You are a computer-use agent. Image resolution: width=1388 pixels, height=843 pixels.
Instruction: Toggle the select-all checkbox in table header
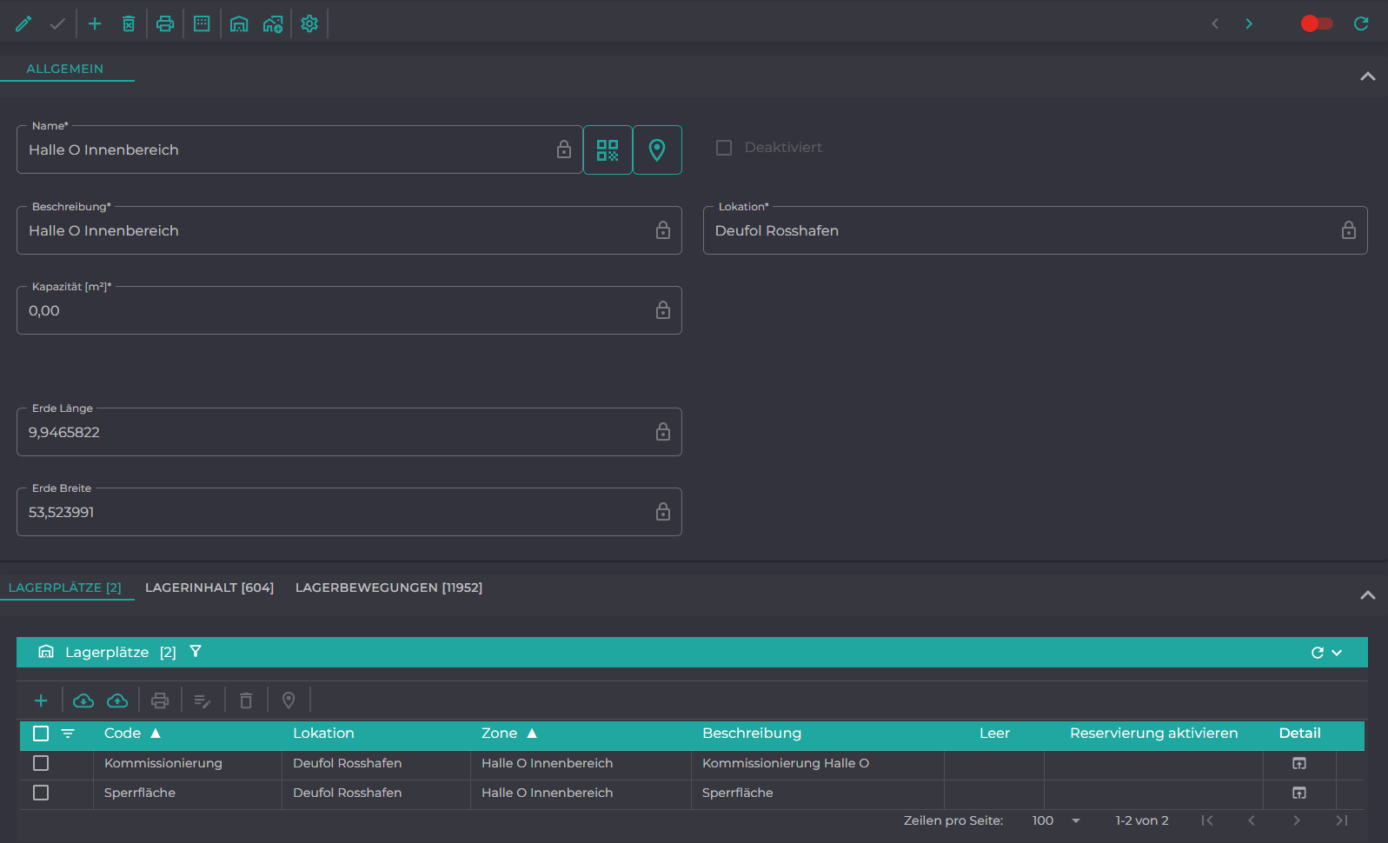pyautogui.click(x=41, y=733)
